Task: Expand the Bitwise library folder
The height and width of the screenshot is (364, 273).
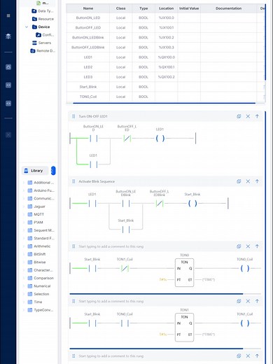Action: 24,262
